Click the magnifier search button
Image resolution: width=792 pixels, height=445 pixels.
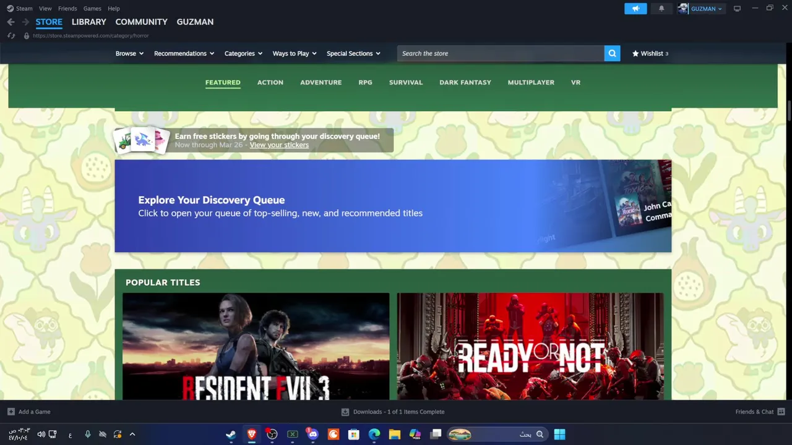tap(612, 53)
